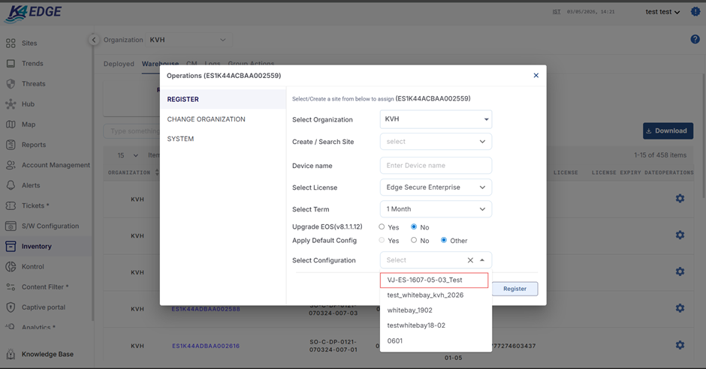The width and height of the screenshot is (706, 369).
Task: Click the Kontrol sidebar icon
Action: [11, 266]
